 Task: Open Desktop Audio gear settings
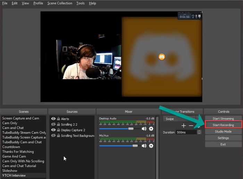tap(151, 129)
